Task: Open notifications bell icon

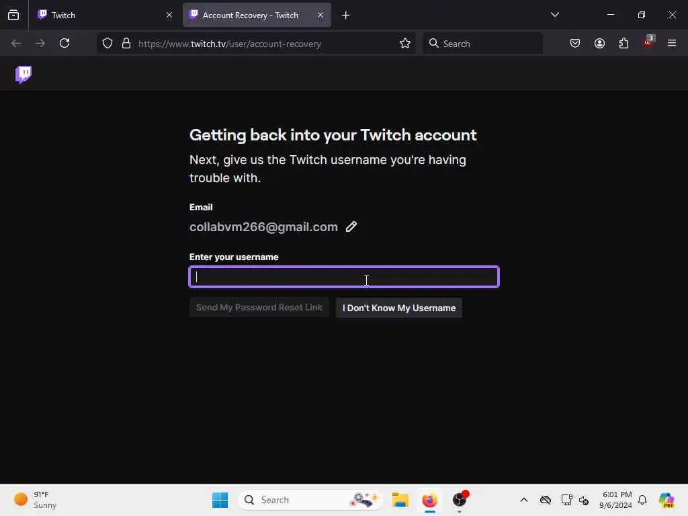Action: (642, 500)
